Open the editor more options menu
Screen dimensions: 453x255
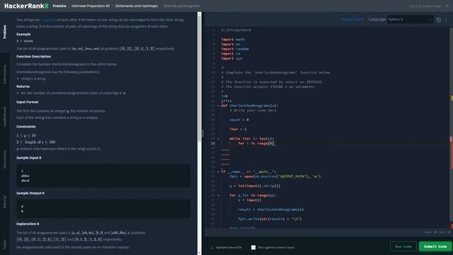[446, 20]
